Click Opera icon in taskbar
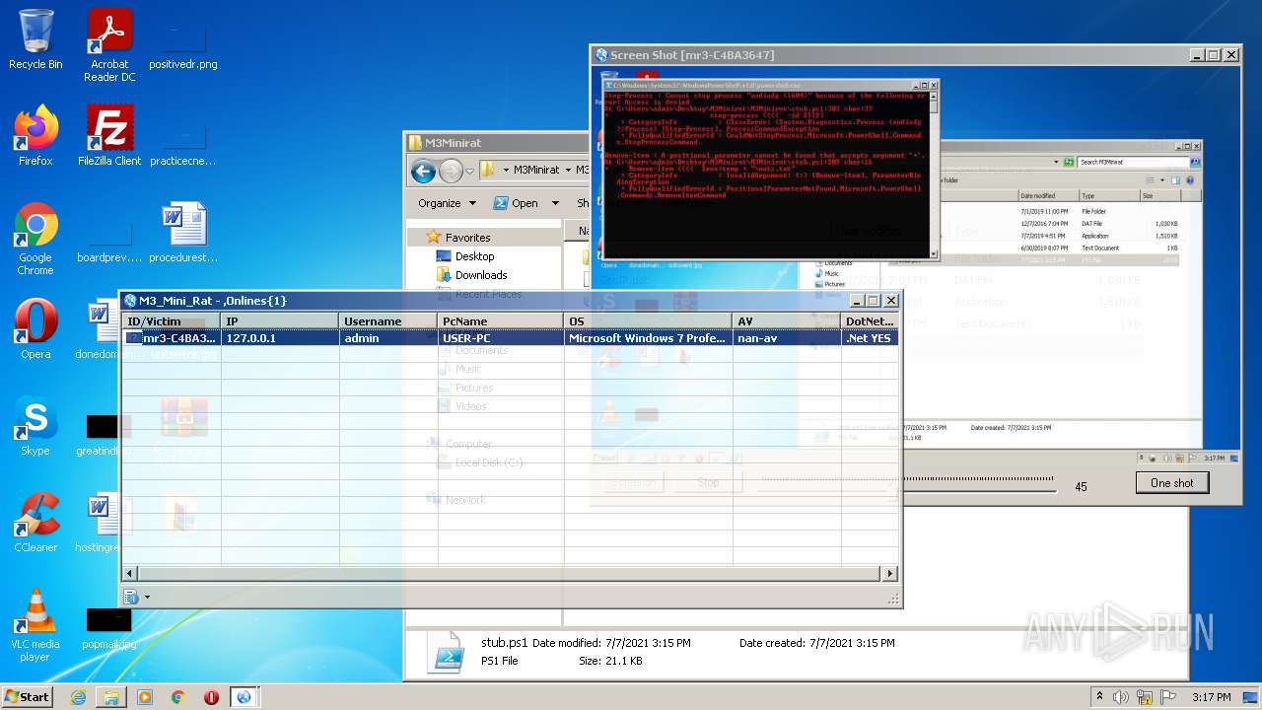This screenshot has height=710, width=1262. coord(211,697)
